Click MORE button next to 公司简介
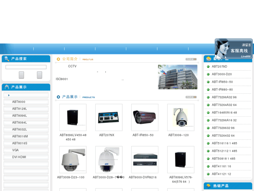Image resolution: width=254 pixels, height=191 pixels. (x=191, y=59)
